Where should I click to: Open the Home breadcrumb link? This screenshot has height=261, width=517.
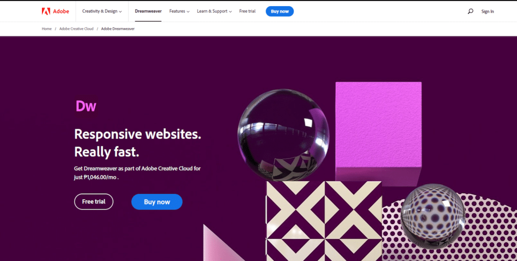click(46, 29)
